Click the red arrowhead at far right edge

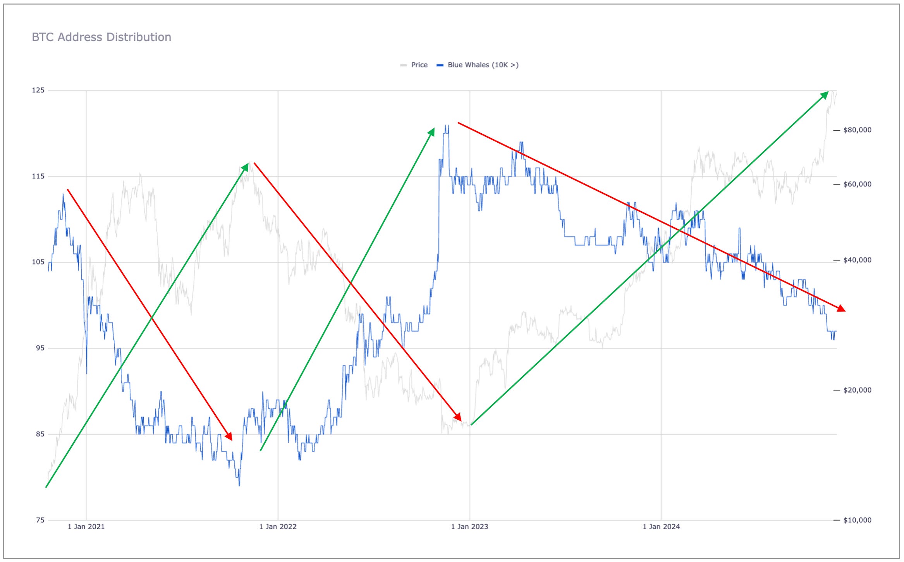840,309
